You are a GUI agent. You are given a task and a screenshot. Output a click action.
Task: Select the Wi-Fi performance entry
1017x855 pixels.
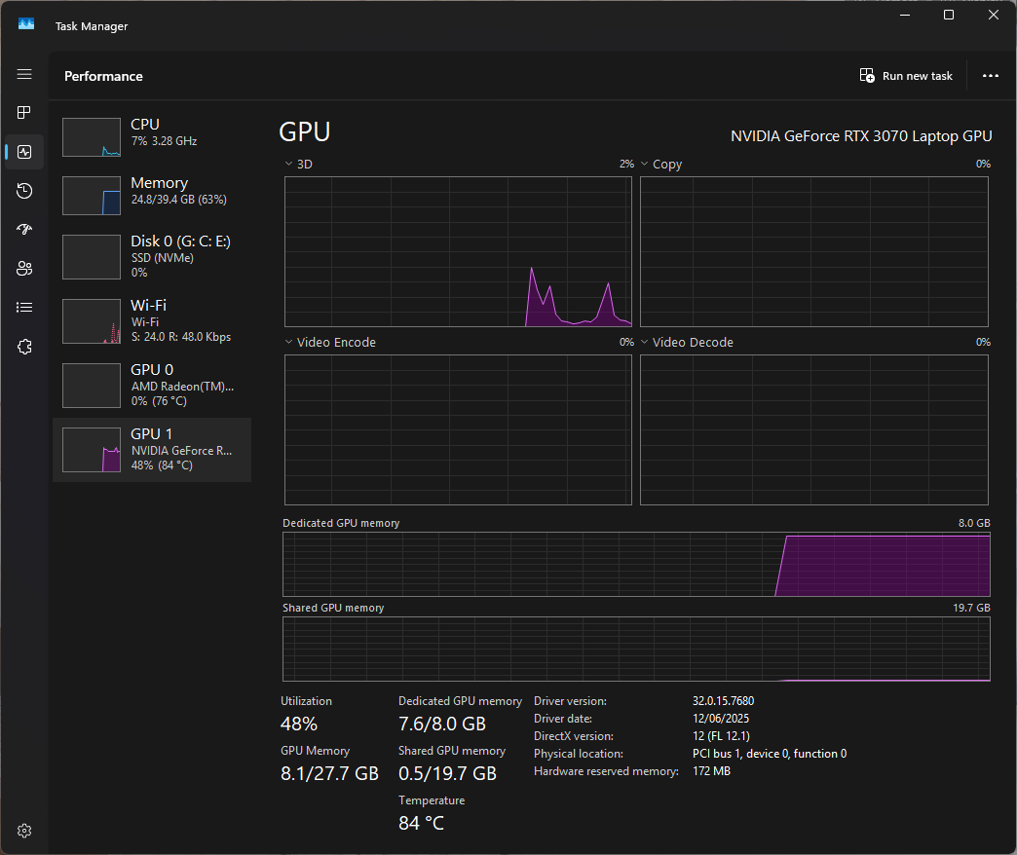pos(152,320)
